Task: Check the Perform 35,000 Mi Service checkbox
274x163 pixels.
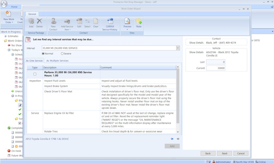Action: tap(35, 74)
